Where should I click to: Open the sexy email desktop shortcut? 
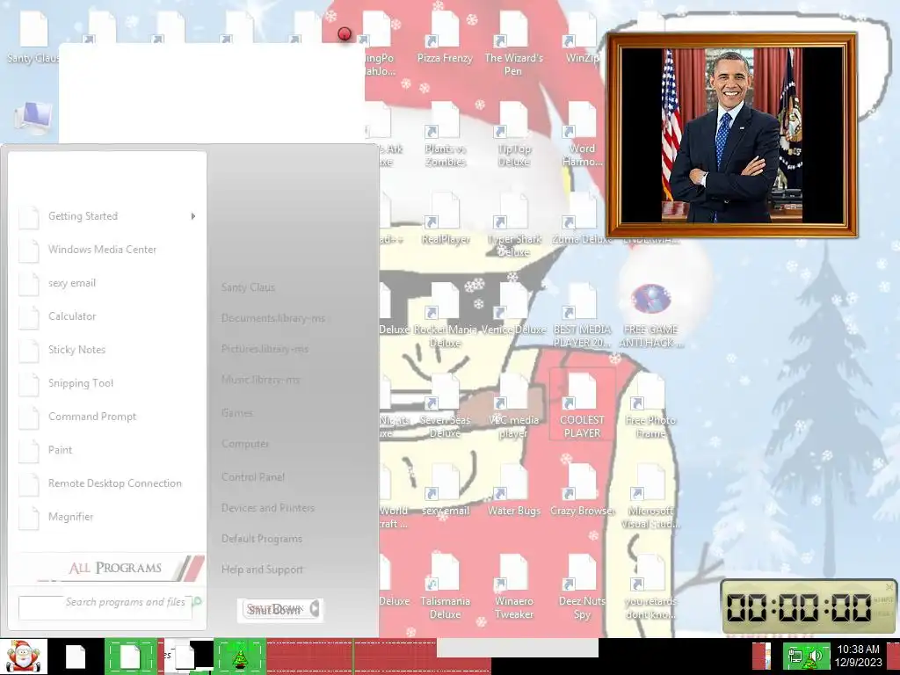click(x=445, y=490)
